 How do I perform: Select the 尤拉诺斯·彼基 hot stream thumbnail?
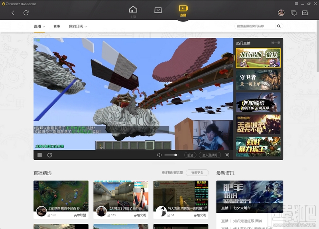(258, 58)
